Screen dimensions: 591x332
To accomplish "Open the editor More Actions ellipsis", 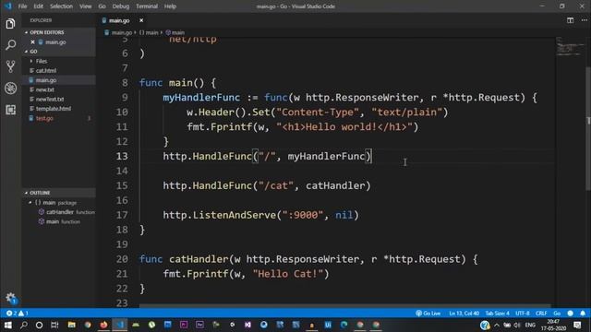I will (x=584, y=20).
